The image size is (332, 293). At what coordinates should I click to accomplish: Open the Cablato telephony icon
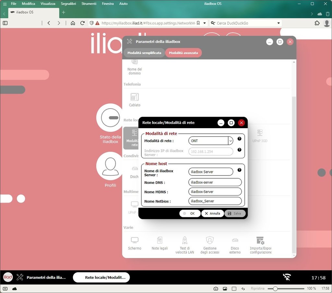tap(135, 100)
